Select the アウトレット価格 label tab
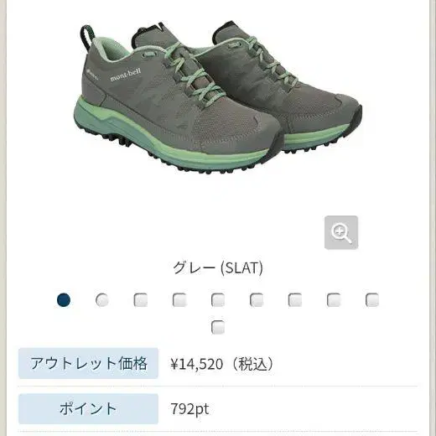Screen dimensions: 436x436 pyautogui.click(x=88, y=363)
